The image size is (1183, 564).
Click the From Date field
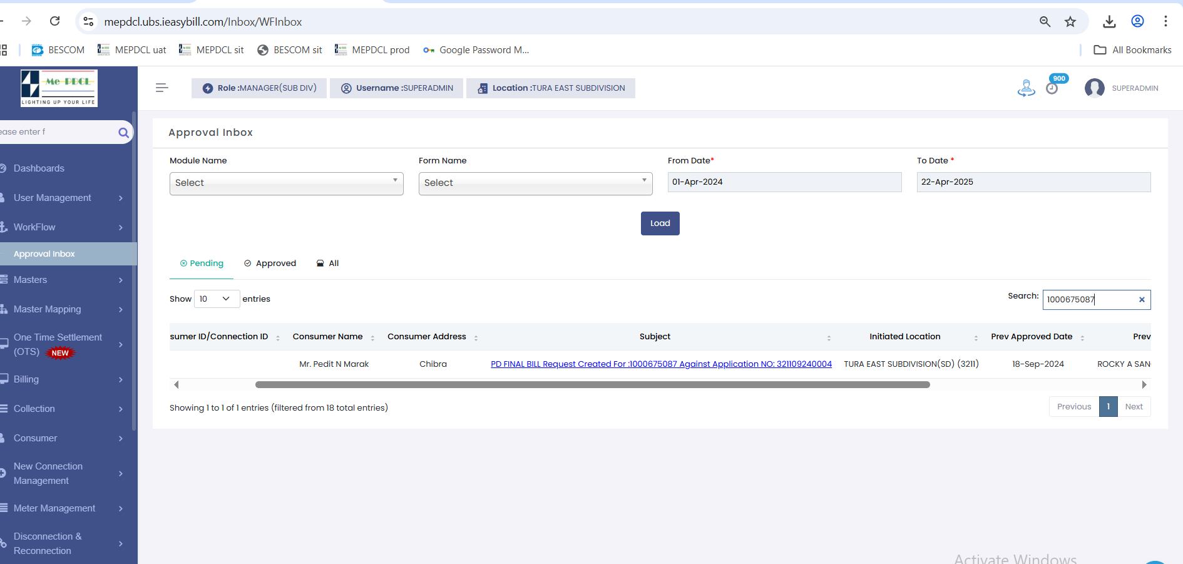784,182
